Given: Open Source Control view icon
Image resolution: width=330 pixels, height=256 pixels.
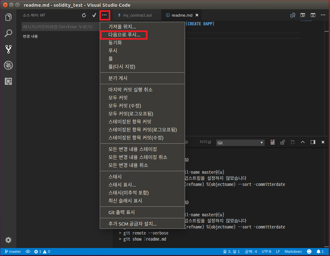Looking at the screenshot, I should 8,49.
